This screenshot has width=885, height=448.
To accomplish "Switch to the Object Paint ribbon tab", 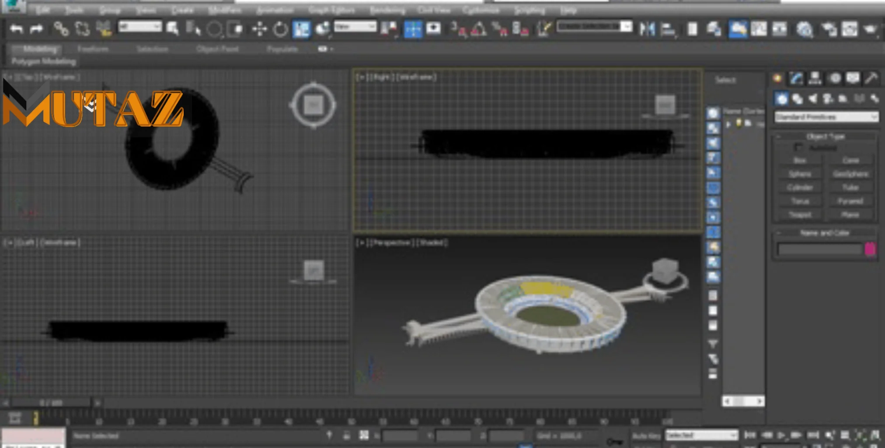I will (x=217, y=49).
